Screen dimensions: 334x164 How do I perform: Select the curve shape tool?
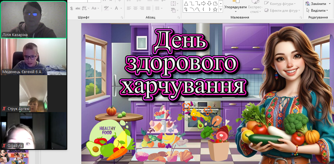197,10
